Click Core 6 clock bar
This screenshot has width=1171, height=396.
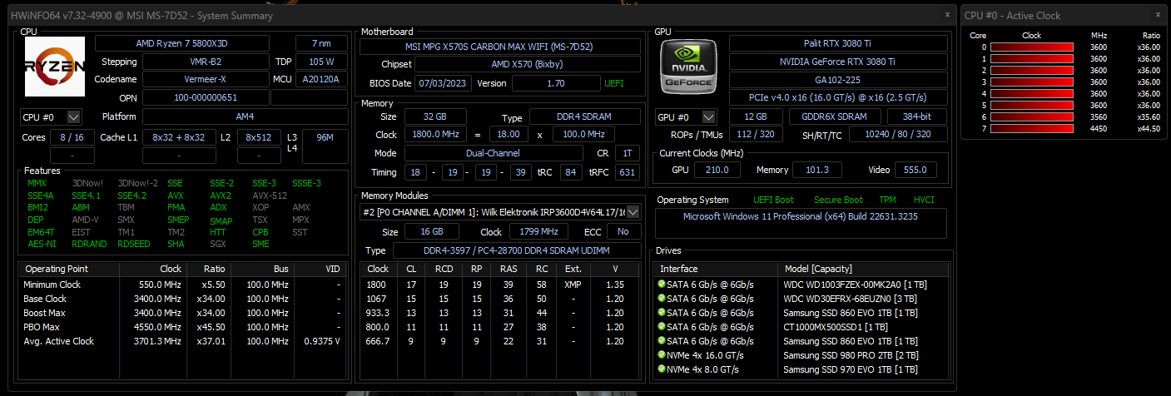[1030, 117]
